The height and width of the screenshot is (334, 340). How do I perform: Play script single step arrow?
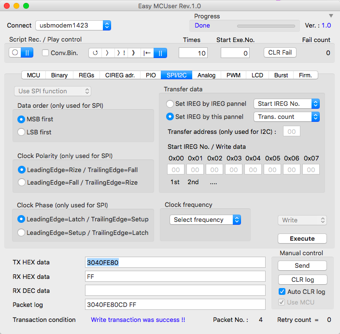(108, 53)
